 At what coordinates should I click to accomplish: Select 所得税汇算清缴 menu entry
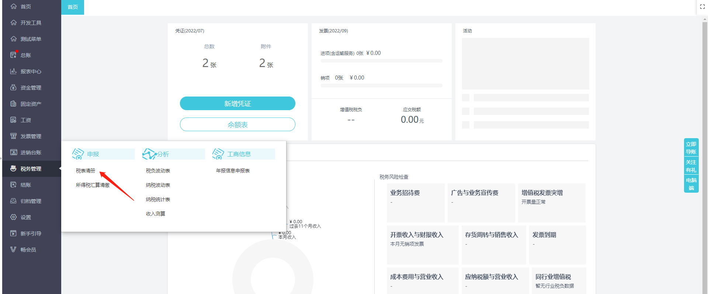click(93, 185)
